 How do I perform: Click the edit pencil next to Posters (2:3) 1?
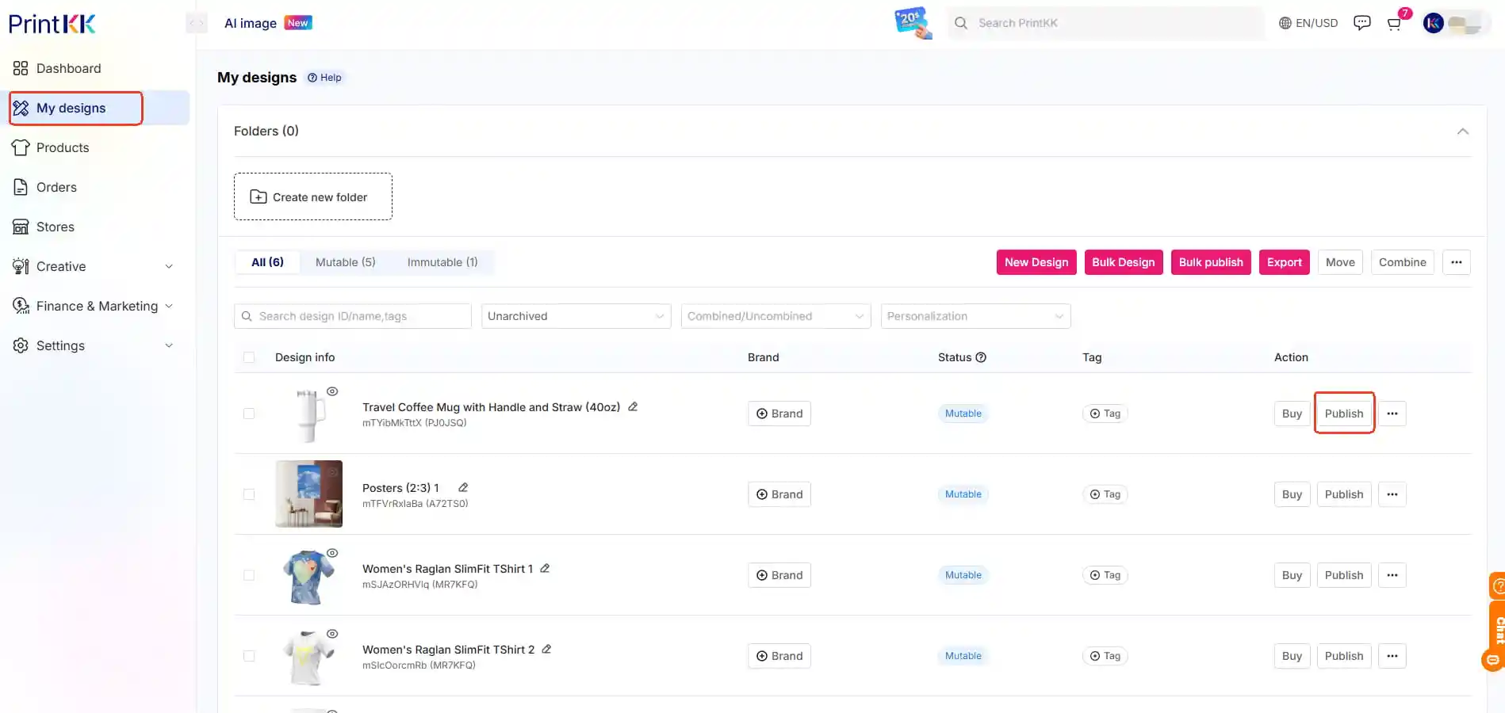point(463,486)
